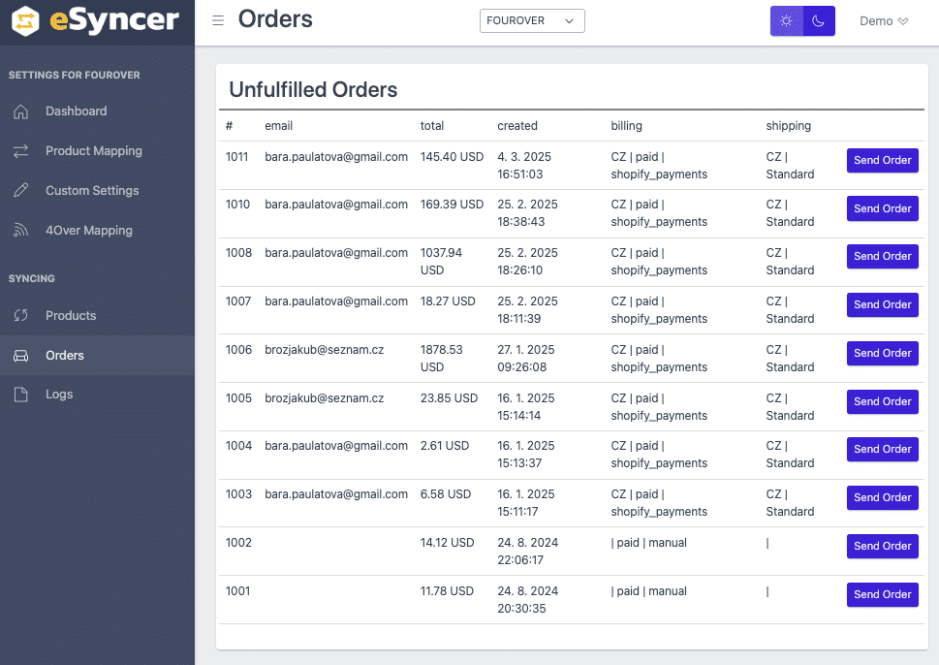Open 4Over Mapping page
Screen dimensions: 939x665
click(x=97, y=230)
